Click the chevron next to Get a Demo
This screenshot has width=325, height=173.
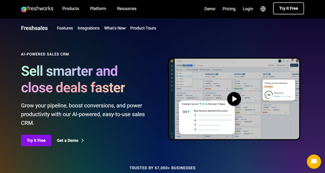click(x=82, y=141)
